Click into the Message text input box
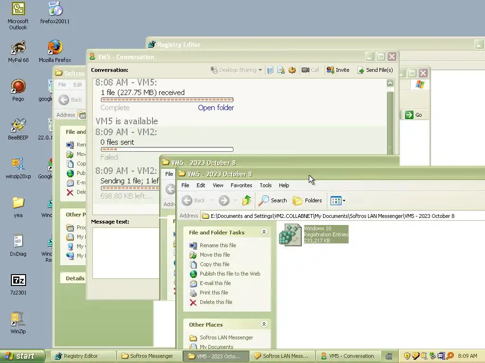 126,253
